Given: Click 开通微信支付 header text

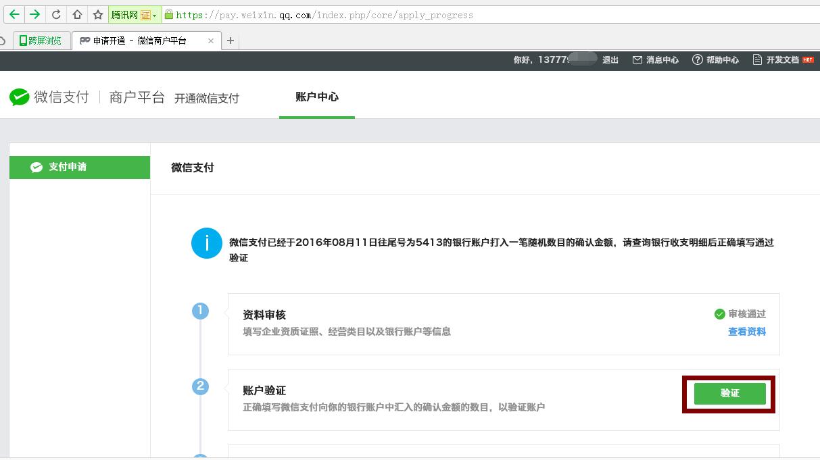Looking at the screenshot, I should (207, 99).
